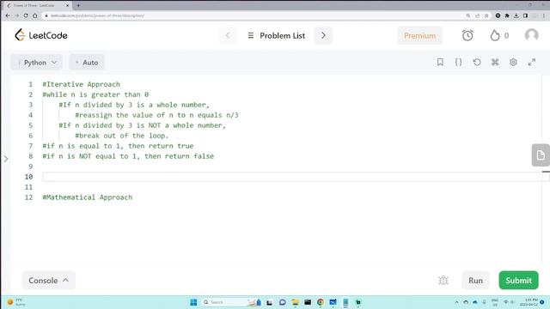Click the '#Iterative Approach' comment line
Image resolution: width=550 pixels, height=309 pixels.
81,84
